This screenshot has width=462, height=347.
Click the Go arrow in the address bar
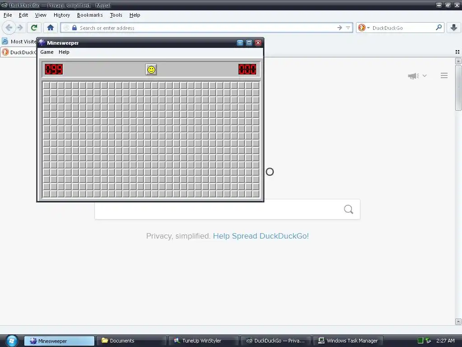[x=340, y=28]
